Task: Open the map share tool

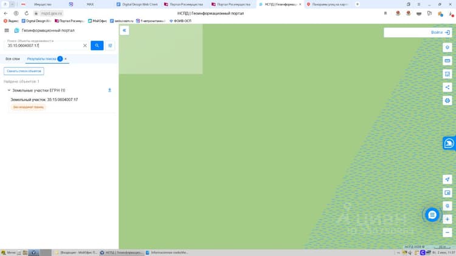Action: (x=447, y=87)
